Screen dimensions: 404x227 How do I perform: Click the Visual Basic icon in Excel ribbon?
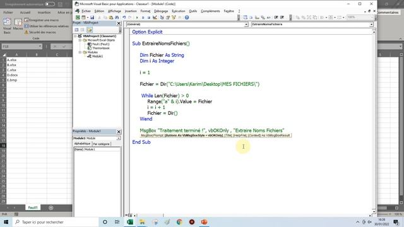coord(7,25)
